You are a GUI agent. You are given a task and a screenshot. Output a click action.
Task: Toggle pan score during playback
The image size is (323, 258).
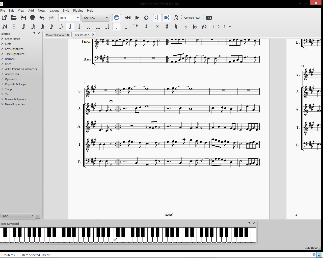(167, 18)
